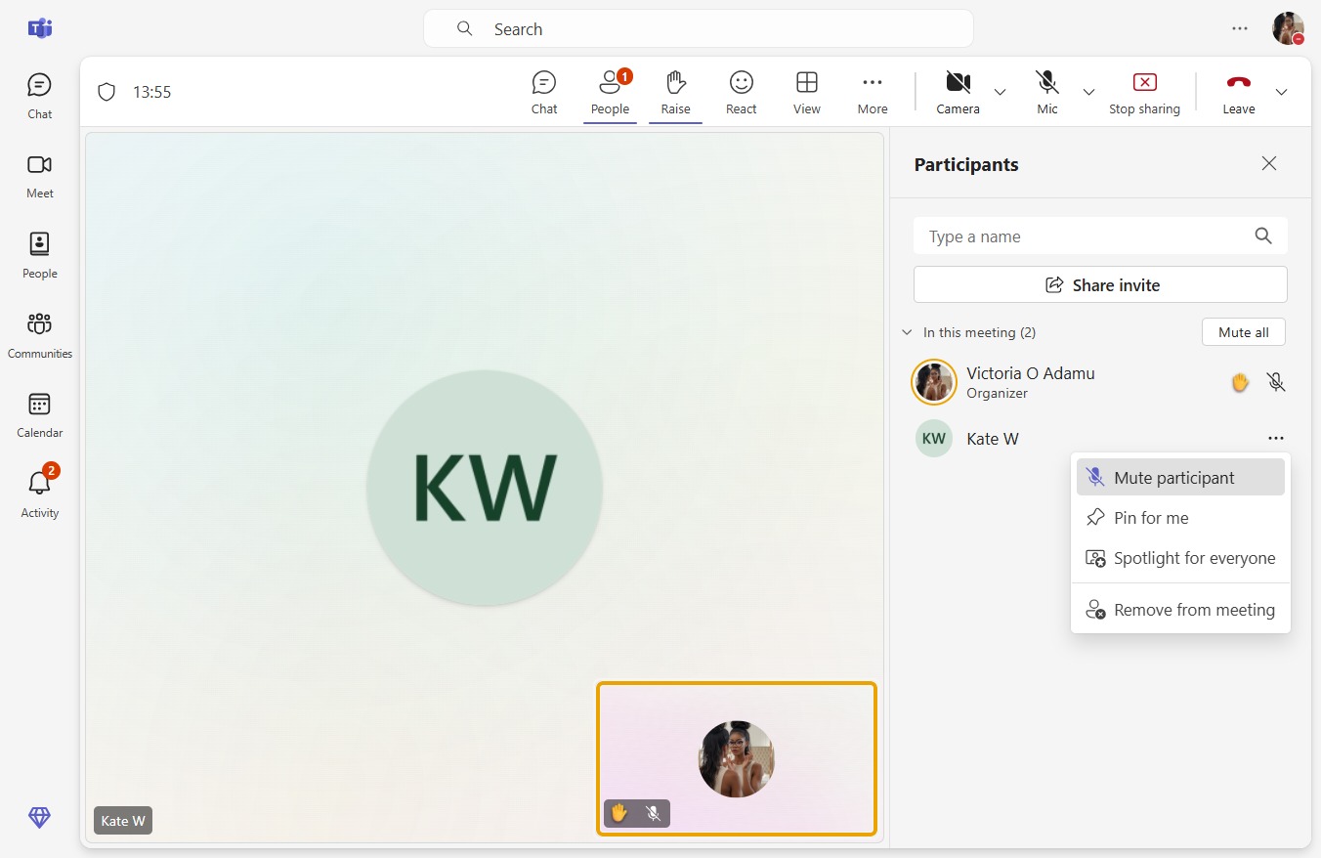Click the KW avatar in participant list

[x=933, y=439]
